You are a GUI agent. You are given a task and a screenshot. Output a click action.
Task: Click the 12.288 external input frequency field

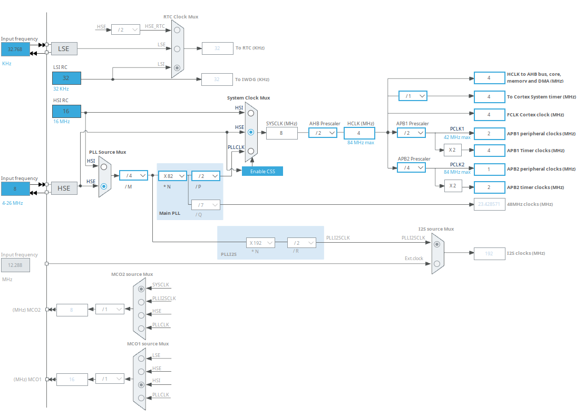pyautogui.click(x=15, y=265)
